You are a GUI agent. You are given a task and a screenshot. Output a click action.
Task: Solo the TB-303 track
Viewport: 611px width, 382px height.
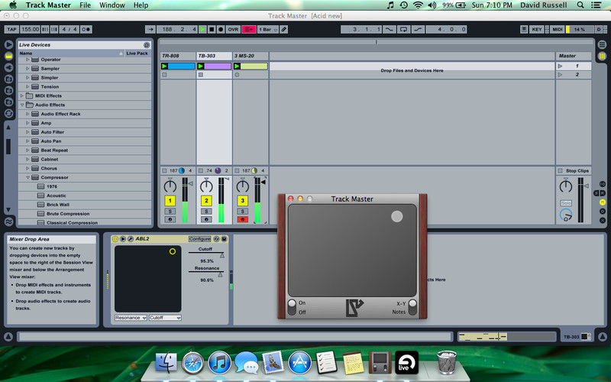click(x=206, y=212)
